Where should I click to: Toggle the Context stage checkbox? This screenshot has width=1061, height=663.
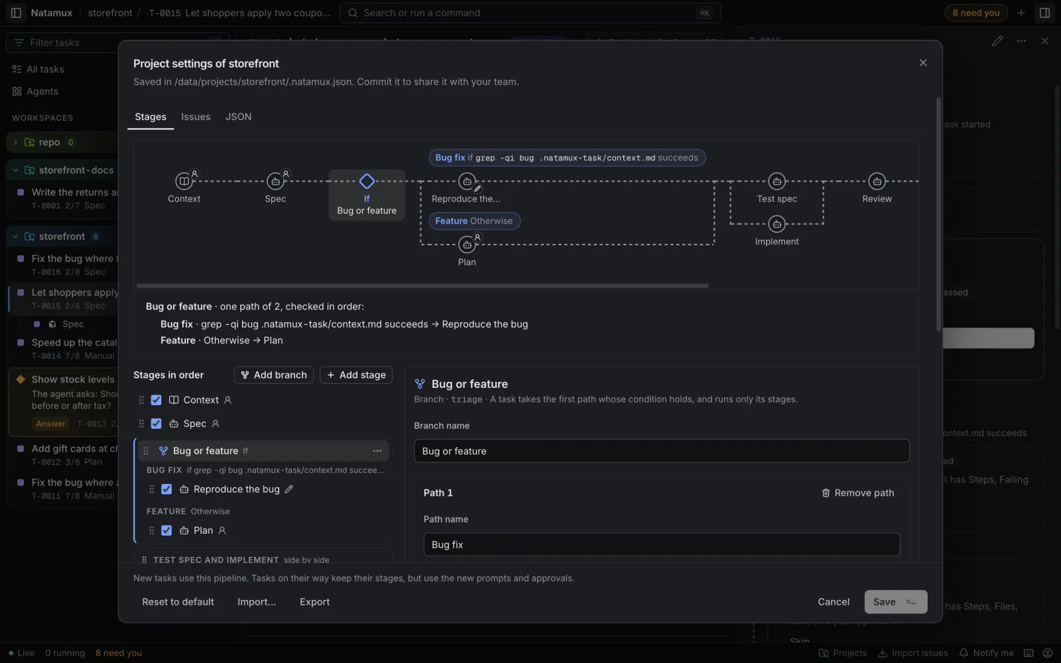tap(156, 400)
